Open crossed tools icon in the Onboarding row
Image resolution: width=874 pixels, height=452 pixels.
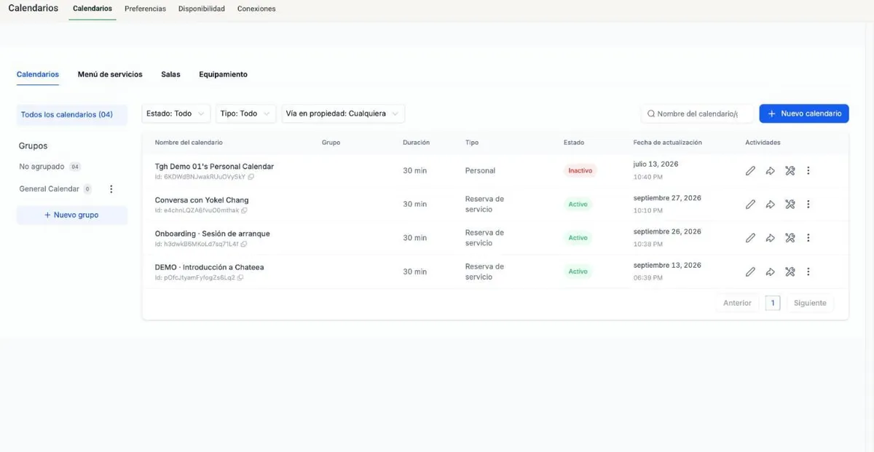coord(790,238)
